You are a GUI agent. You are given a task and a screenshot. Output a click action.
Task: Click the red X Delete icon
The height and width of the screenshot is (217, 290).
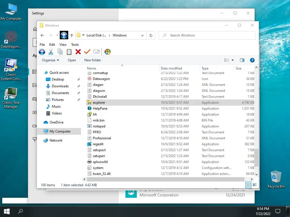(78, 52)
